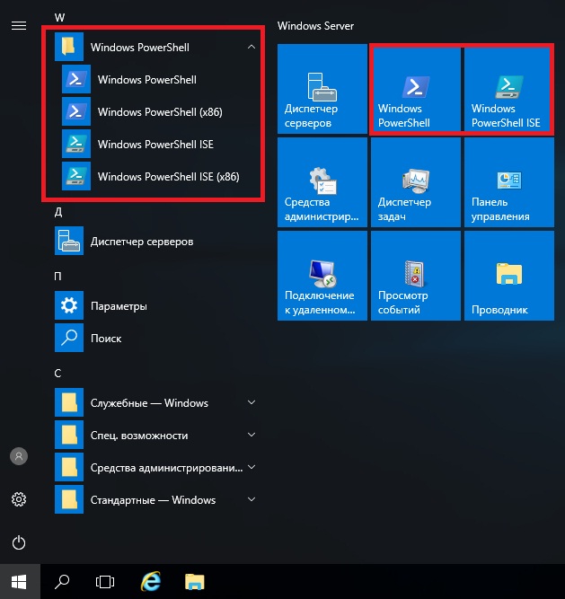Click the Спец. возможности folder icon
The image size is (565, 599).
tap(69, 436)
